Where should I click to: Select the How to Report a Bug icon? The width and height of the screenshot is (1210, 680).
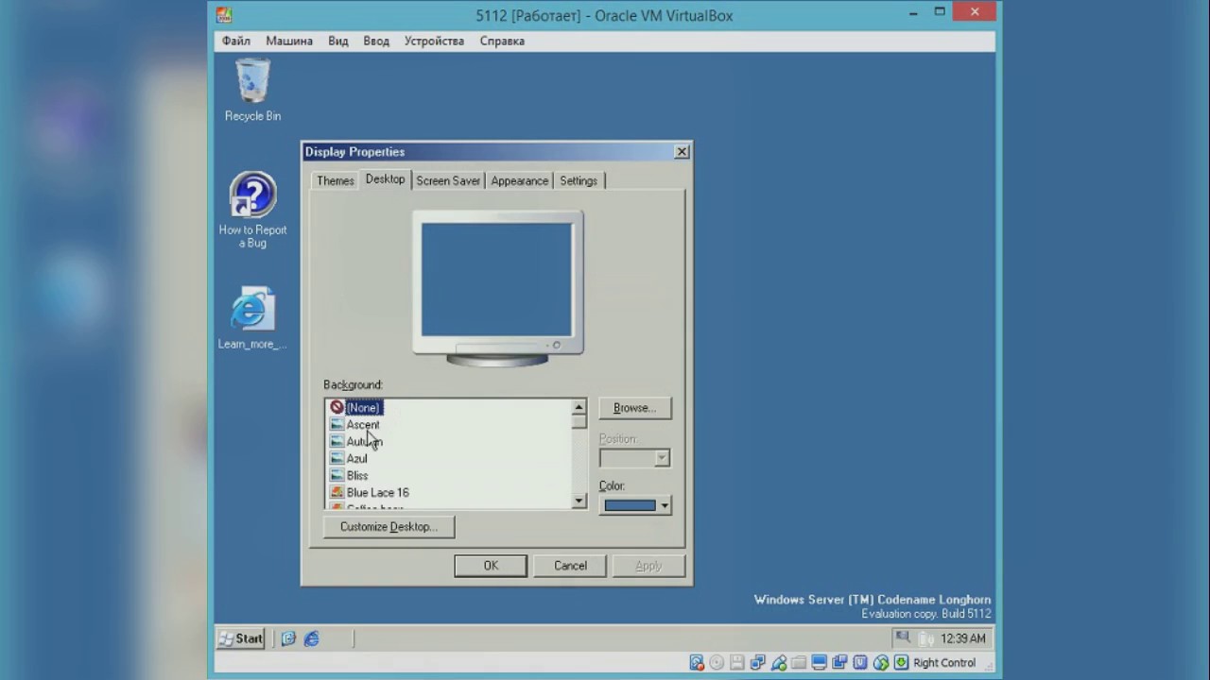click(x=252, y=211)
